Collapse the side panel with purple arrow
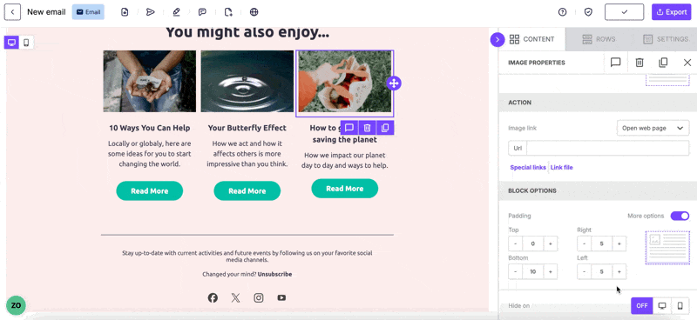697x320 pixels. click(497, 39)
